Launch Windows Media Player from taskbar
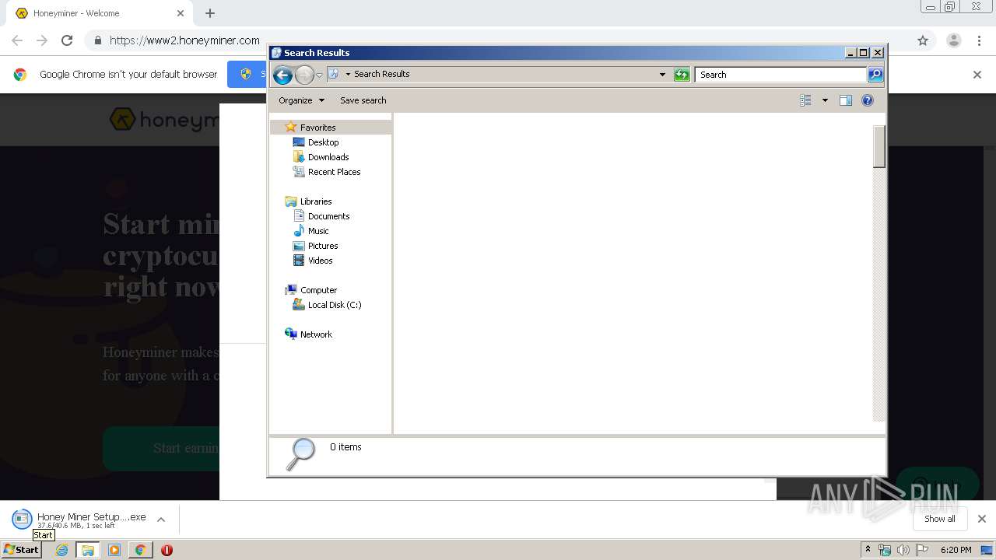 (x=114, y=550)
